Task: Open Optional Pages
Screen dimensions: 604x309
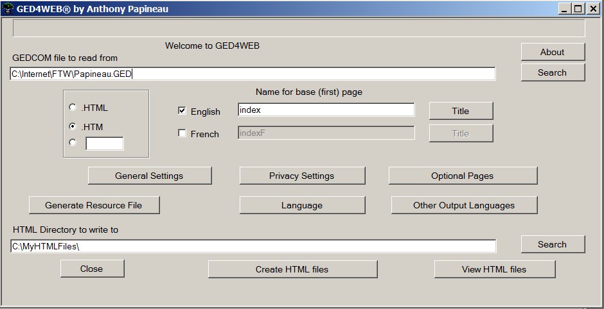Action: 463,176
